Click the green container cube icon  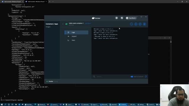(66, 24)
